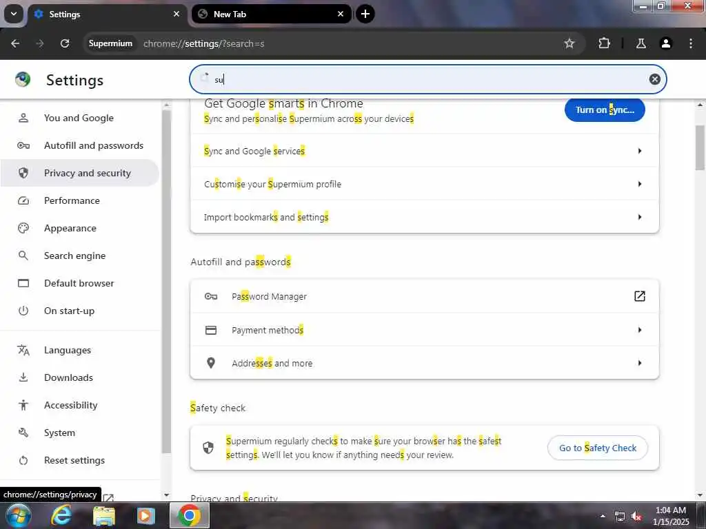Open You and Google section

click(79, 118)
